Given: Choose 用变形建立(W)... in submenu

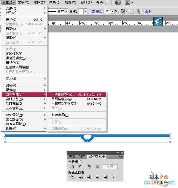Looking at the screenshot, I should pyautogui.click(x=77, y=95).
